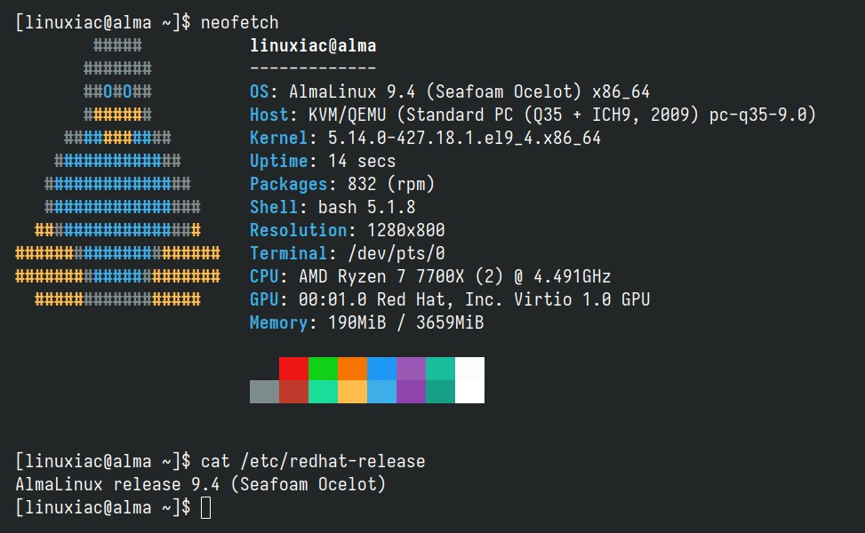Click kernel version '5.14.0-427.18.1.el9_4.x86_64'
This screenshot has height=533, width=865.
[464, 138]
